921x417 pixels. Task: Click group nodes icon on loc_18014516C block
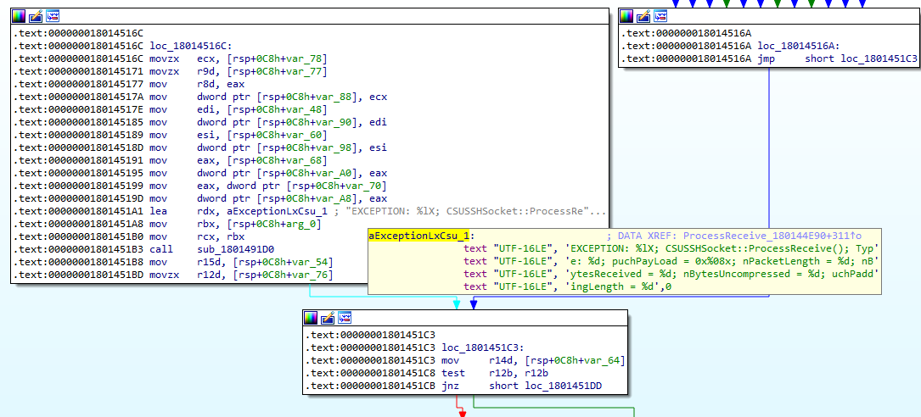[53, 16]
